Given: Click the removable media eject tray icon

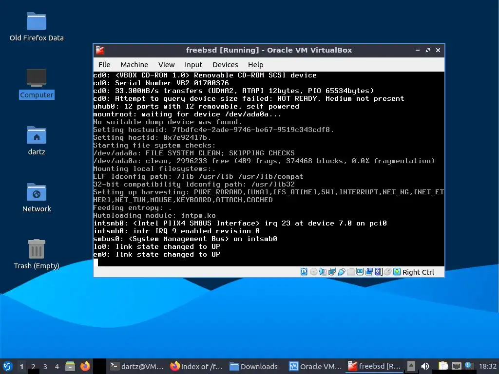Looking at the screenshot, I should click(411, 366).
